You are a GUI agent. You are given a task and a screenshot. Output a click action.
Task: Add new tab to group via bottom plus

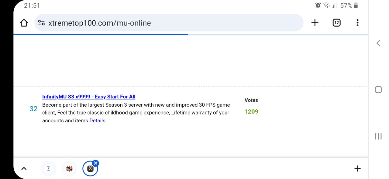coord(357,169)
